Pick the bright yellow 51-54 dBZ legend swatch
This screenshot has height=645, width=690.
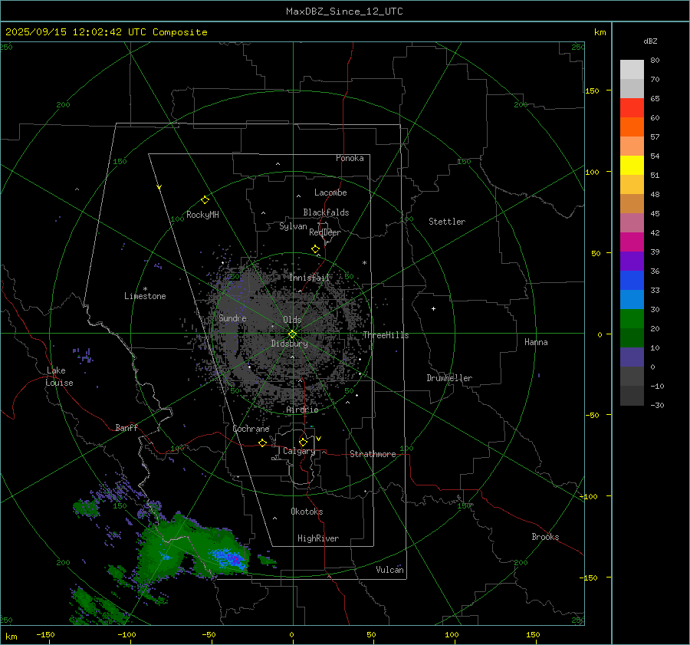[x=632, y=165]
